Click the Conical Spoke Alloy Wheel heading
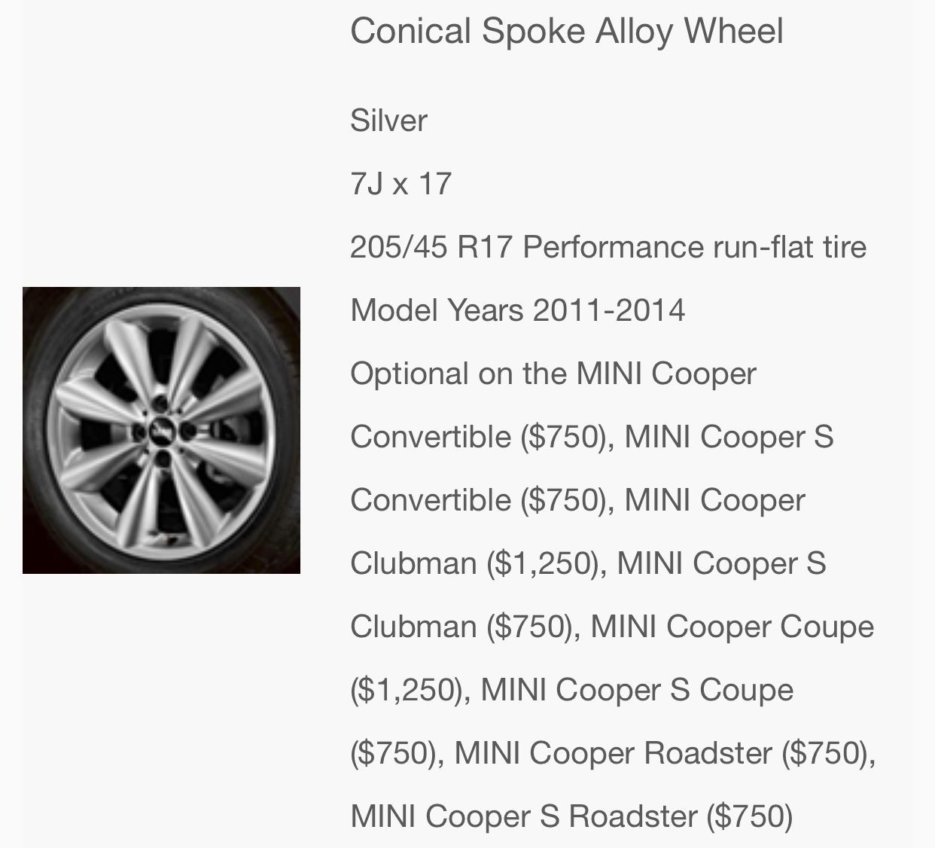 tap(566, 32)
